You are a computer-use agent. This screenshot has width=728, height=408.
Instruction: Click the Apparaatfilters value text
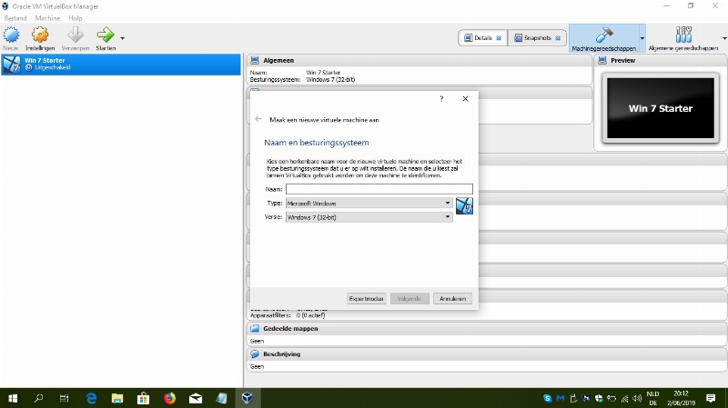click(310, 315)
